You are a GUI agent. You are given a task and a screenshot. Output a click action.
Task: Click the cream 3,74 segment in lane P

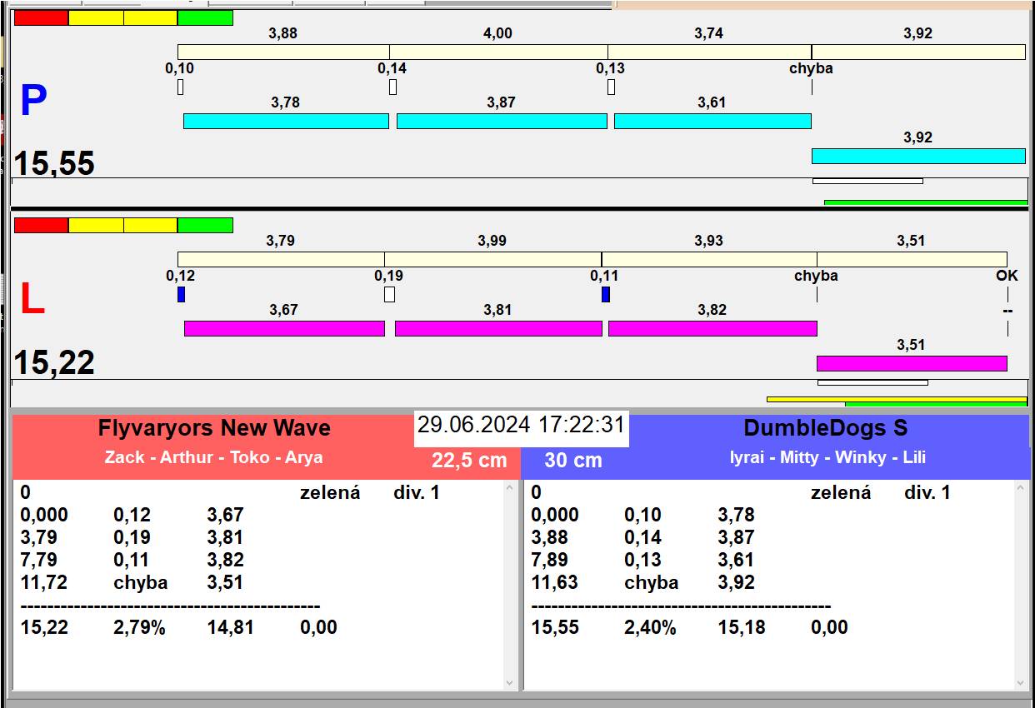pos(709,52)
